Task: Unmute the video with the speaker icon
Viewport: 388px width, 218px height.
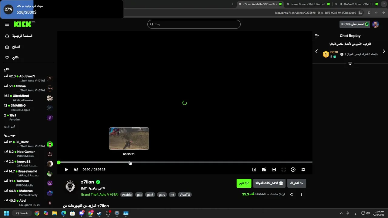Action: [76, 170]
